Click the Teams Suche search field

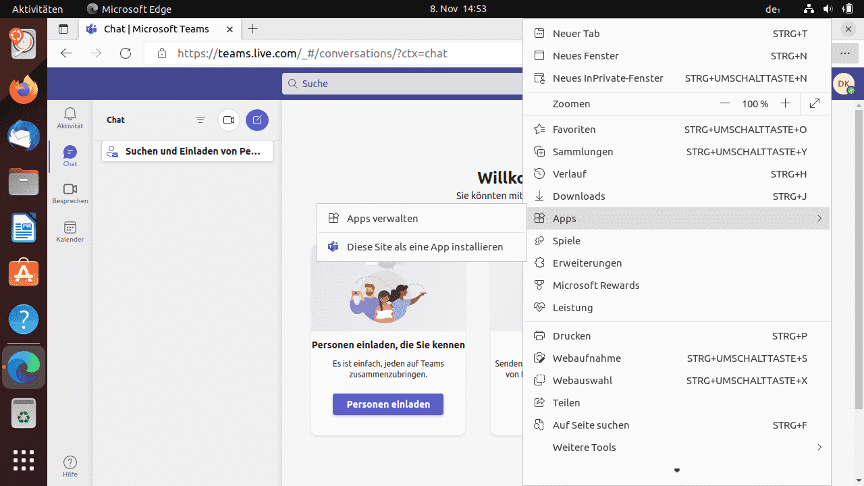coord(403,84)
